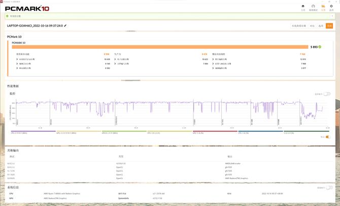Select the Options tab in the result header
Viewport: 340px width, 206px height.
pos(321,25)
